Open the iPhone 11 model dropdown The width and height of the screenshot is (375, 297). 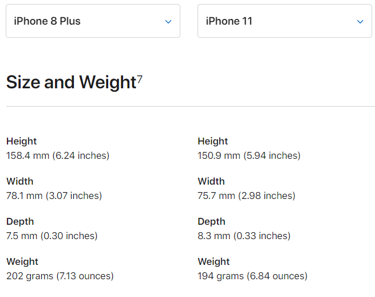(285, 21)
